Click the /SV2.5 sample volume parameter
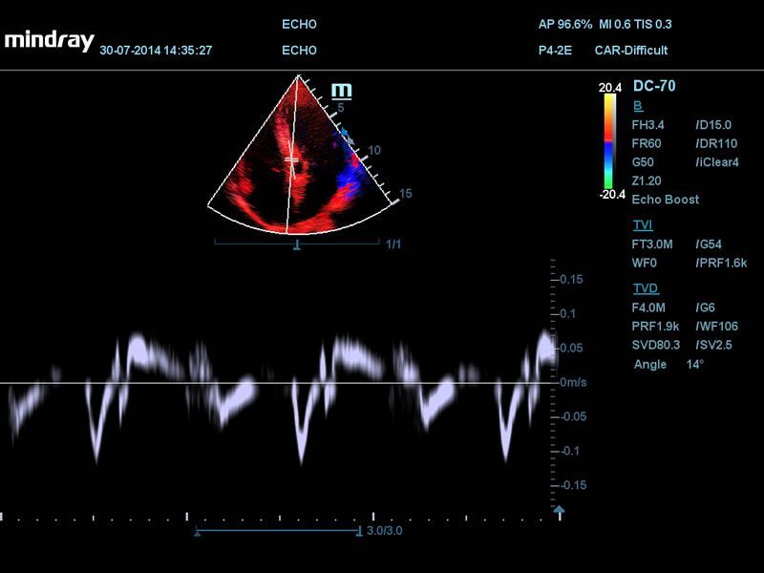This screenshot has height=573, width=764. pos(714,345)
